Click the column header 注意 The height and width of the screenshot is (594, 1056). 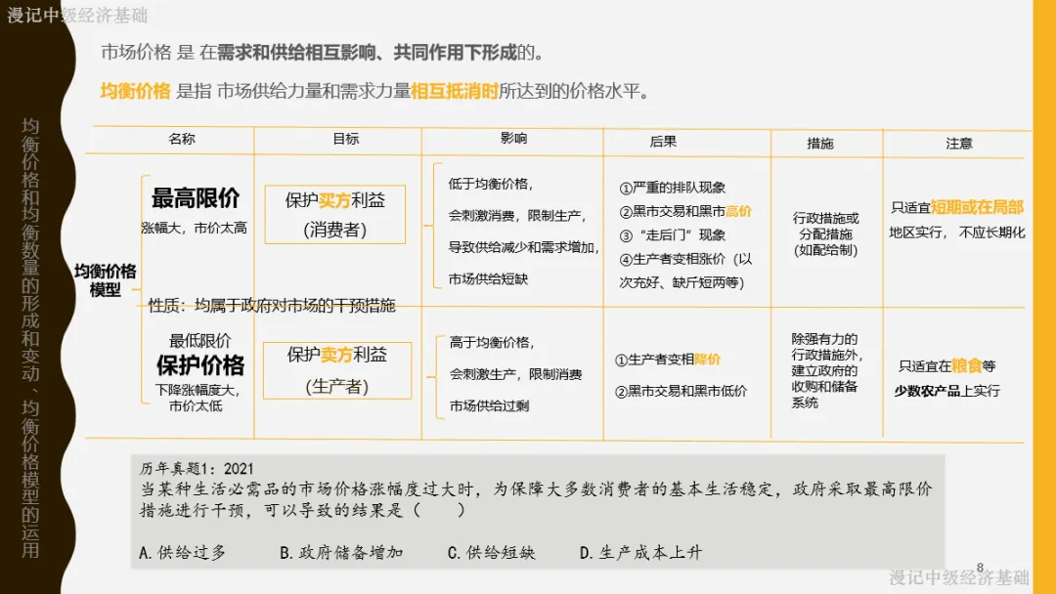pyautogui.click(x=959, y=143)
